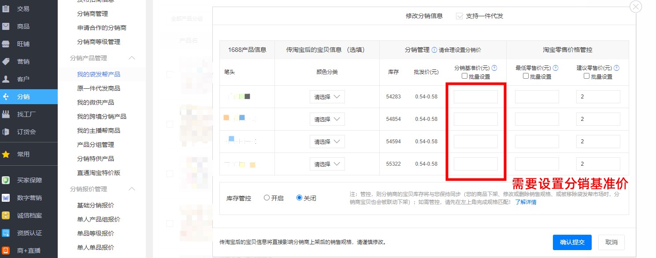
Task: Open 请选择 dropdown for stock 54594 row
Action: click(327, 142)
